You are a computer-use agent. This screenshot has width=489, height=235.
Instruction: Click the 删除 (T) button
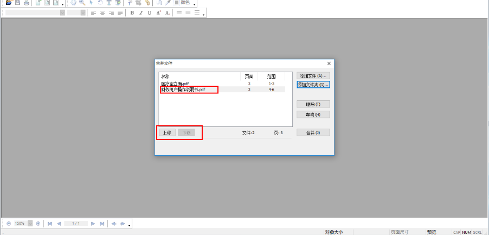(x=313, y=104)
